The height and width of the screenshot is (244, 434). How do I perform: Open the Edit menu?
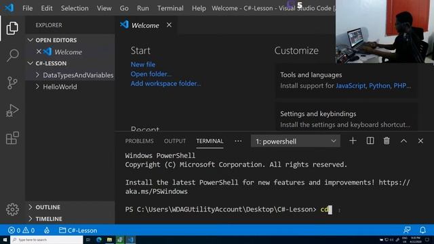pyautogui.click(x=47, y=8)
